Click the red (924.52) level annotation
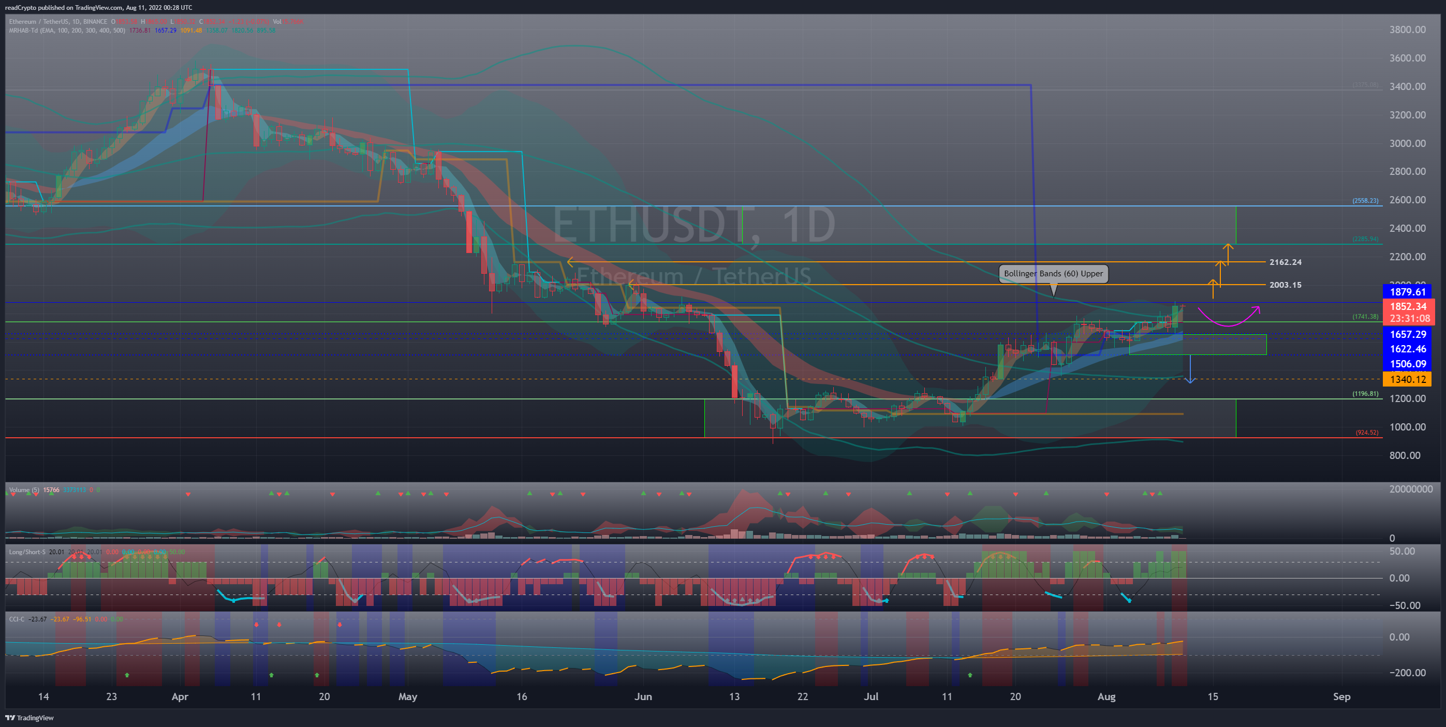Screen dimensions: 1446x727 (1367, 432)
